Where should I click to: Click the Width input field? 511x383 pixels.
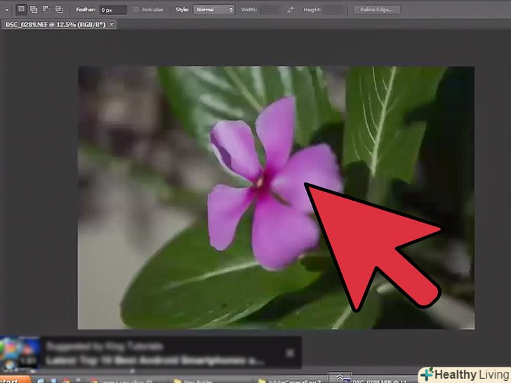coord(270,10)
